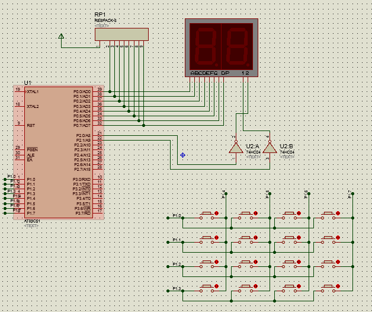The width and height of the screenshot is (372, 312).
Task: Click the <TEXT> placeholder under RESPACK-8
Action: coord(102,26)
